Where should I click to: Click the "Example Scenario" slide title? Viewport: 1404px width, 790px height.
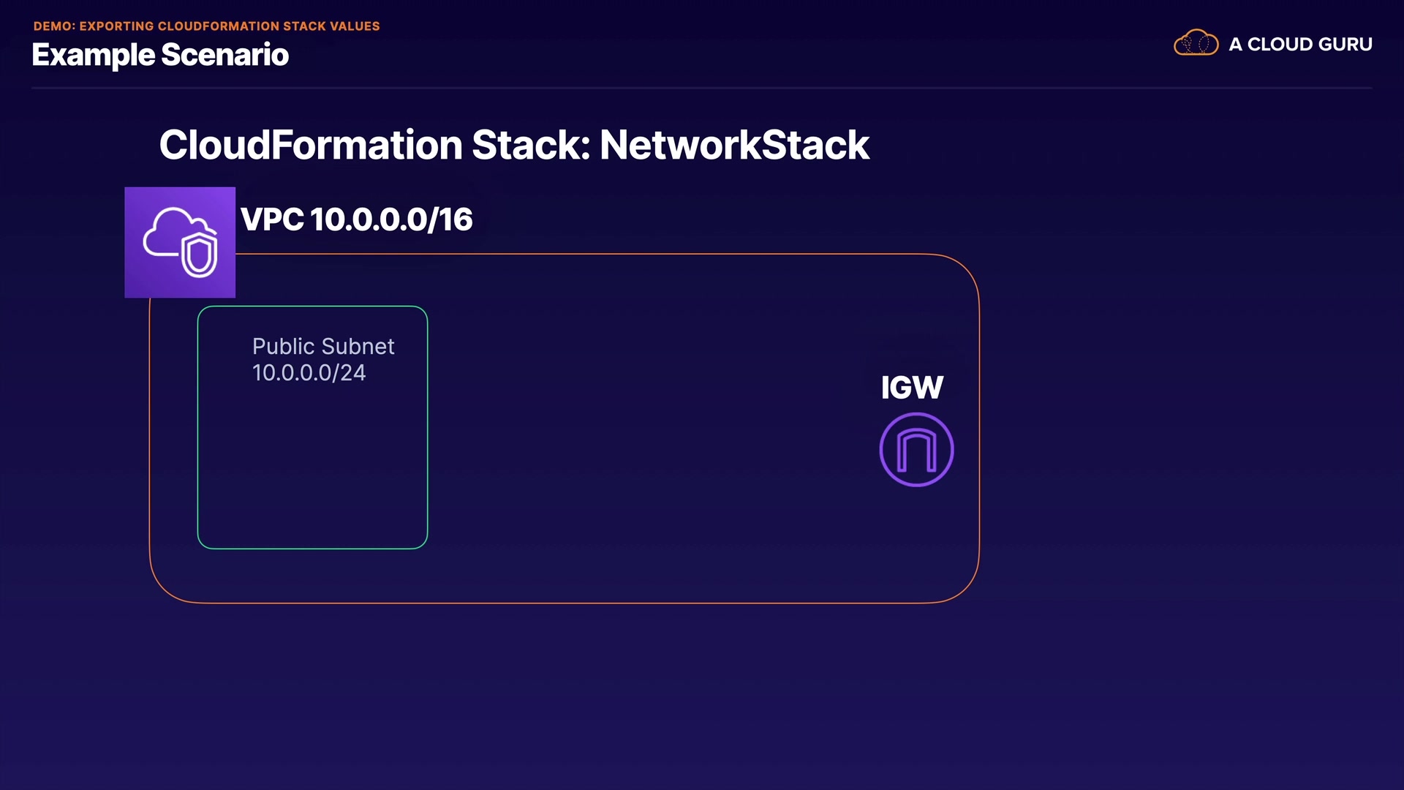pos(160,55)
